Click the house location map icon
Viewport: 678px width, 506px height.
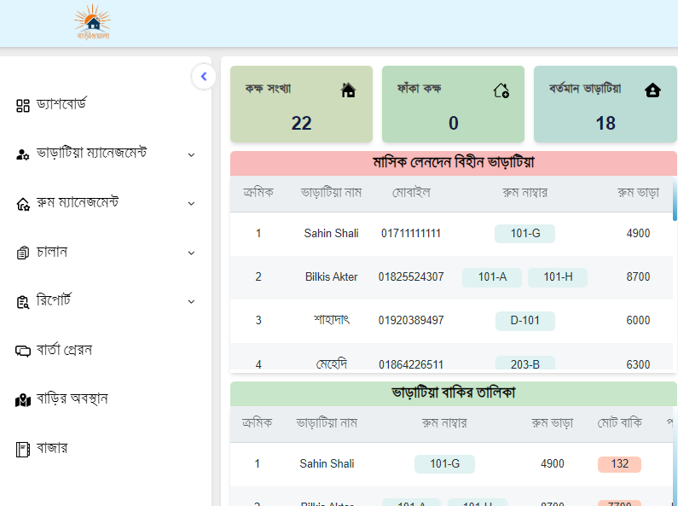point(23,400)
